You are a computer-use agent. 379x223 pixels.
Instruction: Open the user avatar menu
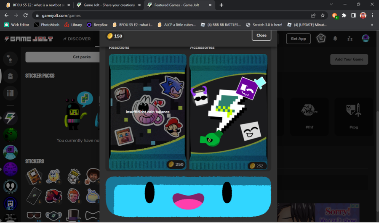click(x=366, y=38)
